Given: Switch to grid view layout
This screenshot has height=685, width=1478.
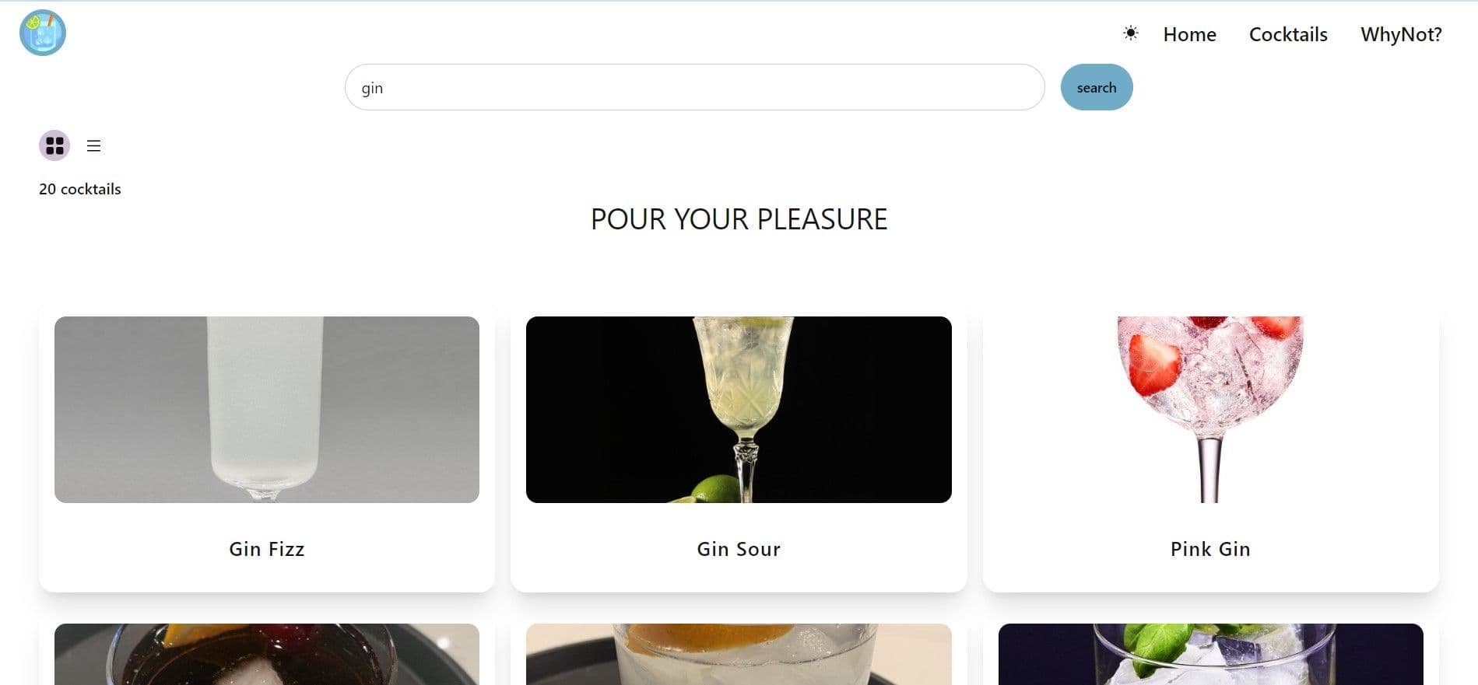Looking at the screenshot, I should [x=54, y=145].
